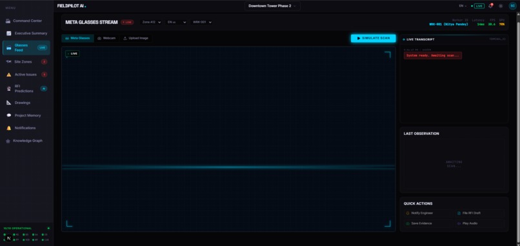Open the Zone A12 dropdown
Viewport: 520px width, 246px height.
tap(151, 22)
